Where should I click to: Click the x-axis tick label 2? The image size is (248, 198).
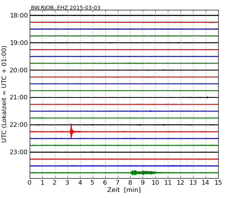click(x=55, y=183)
